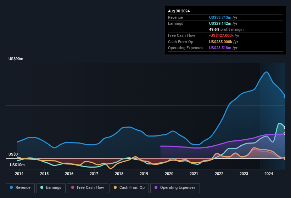Click the US$23.518m operating expenses value

click(x=220, y=48)
